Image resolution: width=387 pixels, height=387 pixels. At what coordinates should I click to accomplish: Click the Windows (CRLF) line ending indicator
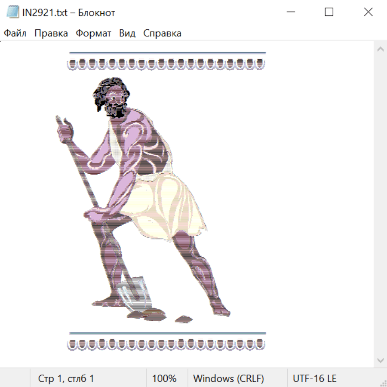coord(228,378)
